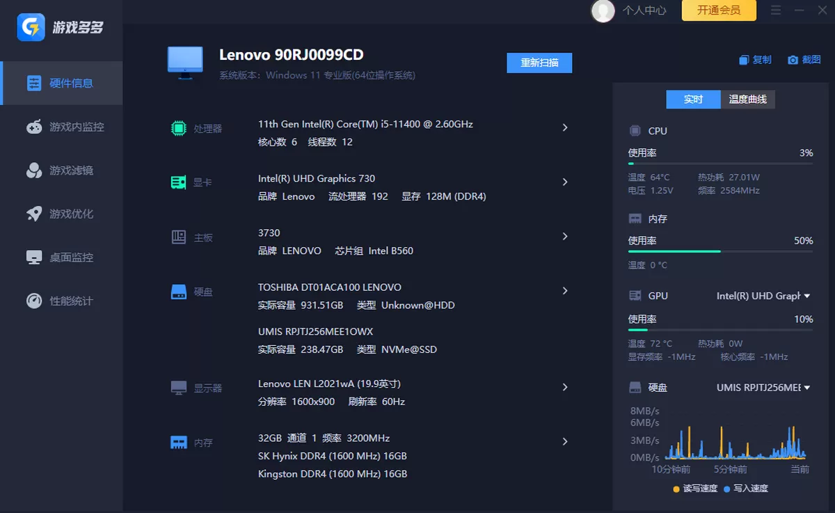Toggle the 读写速度 legend entry

click(x=695, y=489)
